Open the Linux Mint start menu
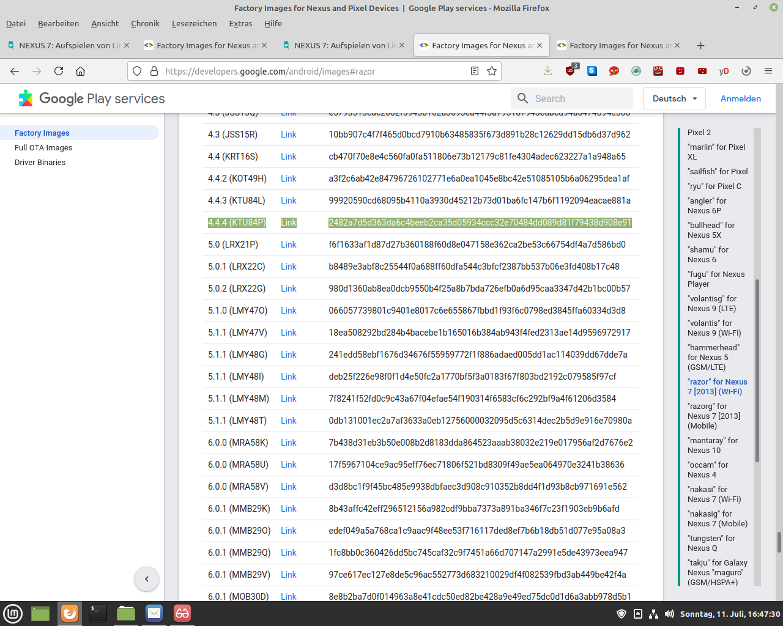The width and height of the screenshot is (783, 626). 13,613
